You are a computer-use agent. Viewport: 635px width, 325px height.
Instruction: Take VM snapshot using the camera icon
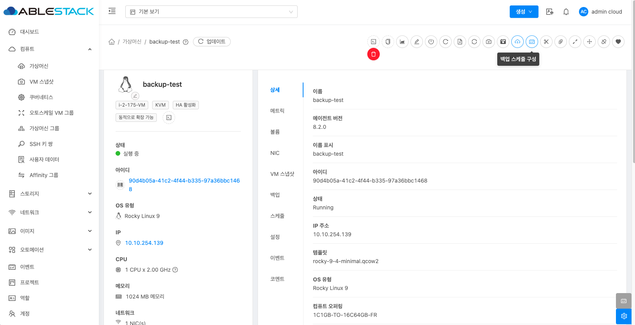coord(489,42)
